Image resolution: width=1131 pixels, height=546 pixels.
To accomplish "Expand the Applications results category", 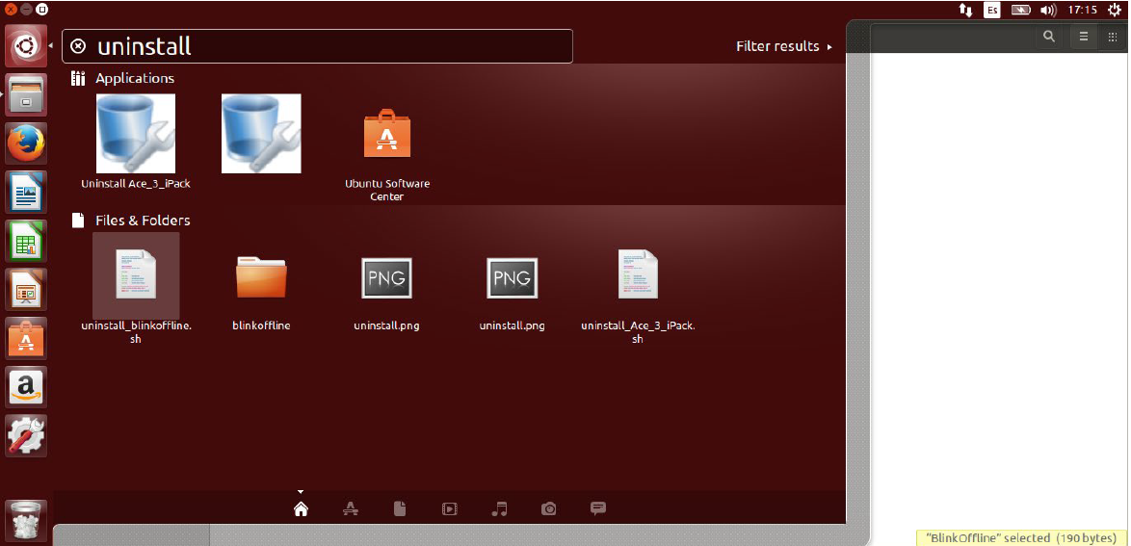I will point(134,78).
